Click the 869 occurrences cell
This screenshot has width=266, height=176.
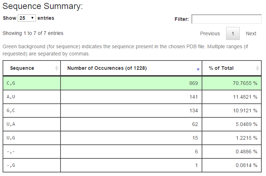(x=131, y=83)
